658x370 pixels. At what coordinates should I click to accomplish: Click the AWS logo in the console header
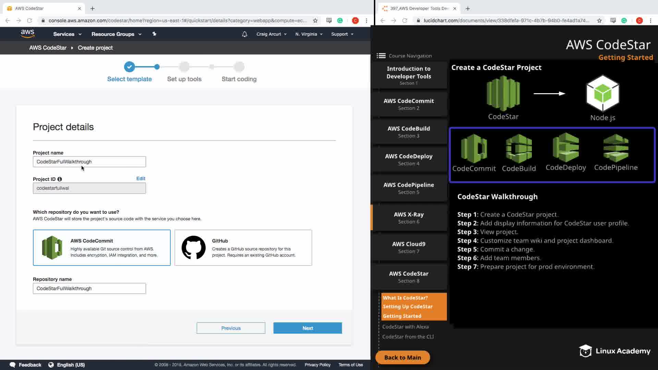[27, 34]
